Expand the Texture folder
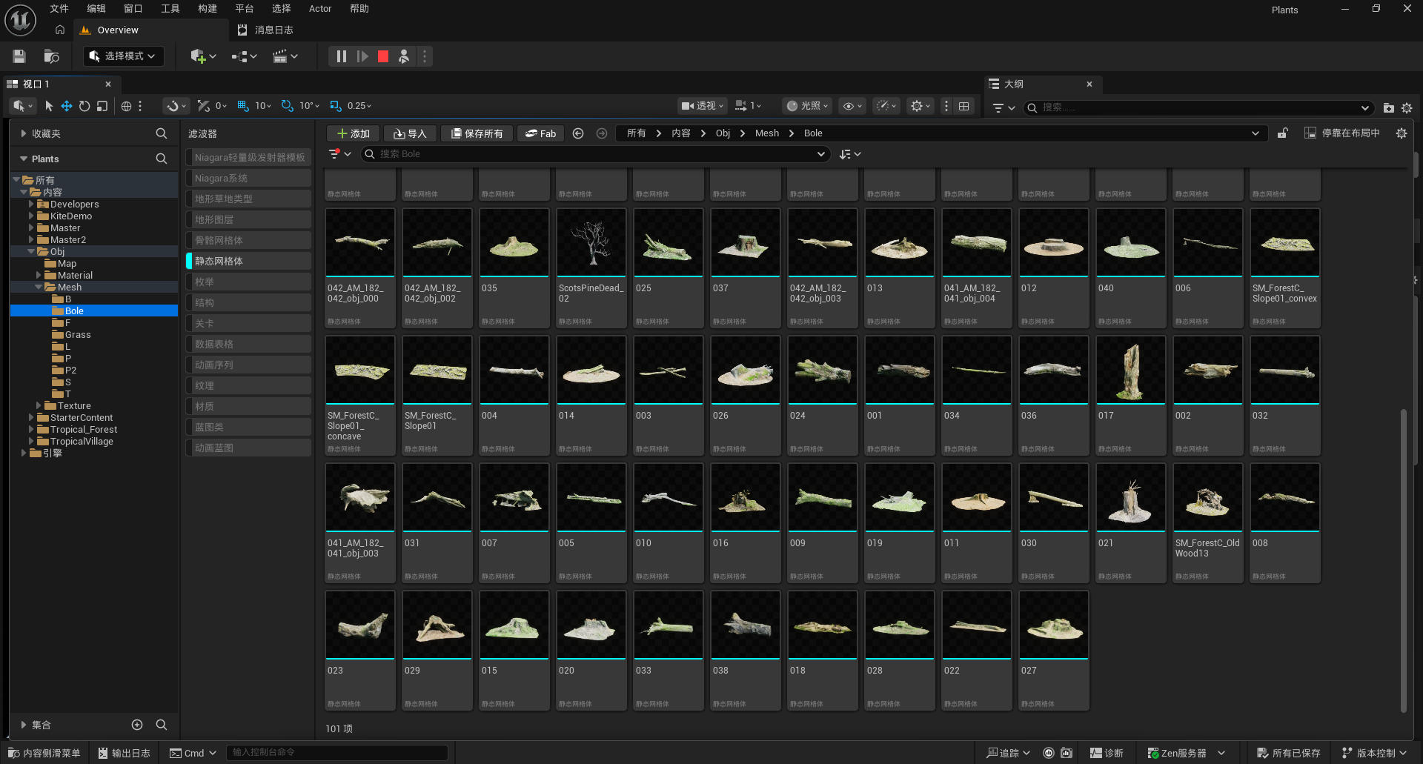1423x764 pixels. point(39,406)
